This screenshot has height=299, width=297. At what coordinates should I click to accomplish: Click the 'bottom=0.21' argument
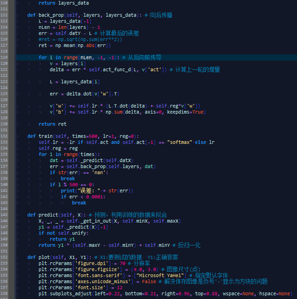pyautogui.click(x=140, y=294)
